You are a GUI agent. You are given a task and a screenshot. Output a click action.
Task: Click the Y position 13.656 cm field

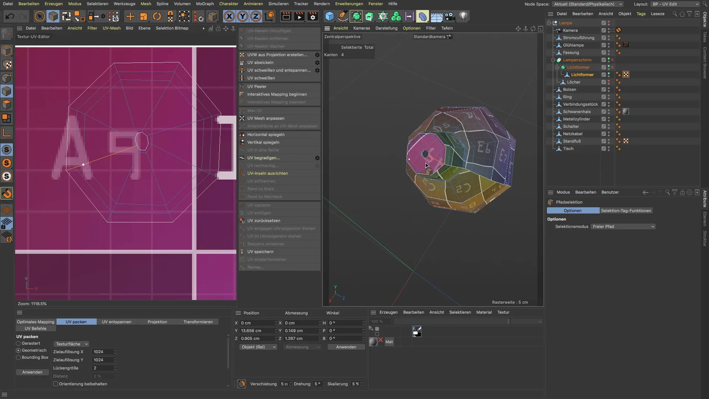coord(258,331)
